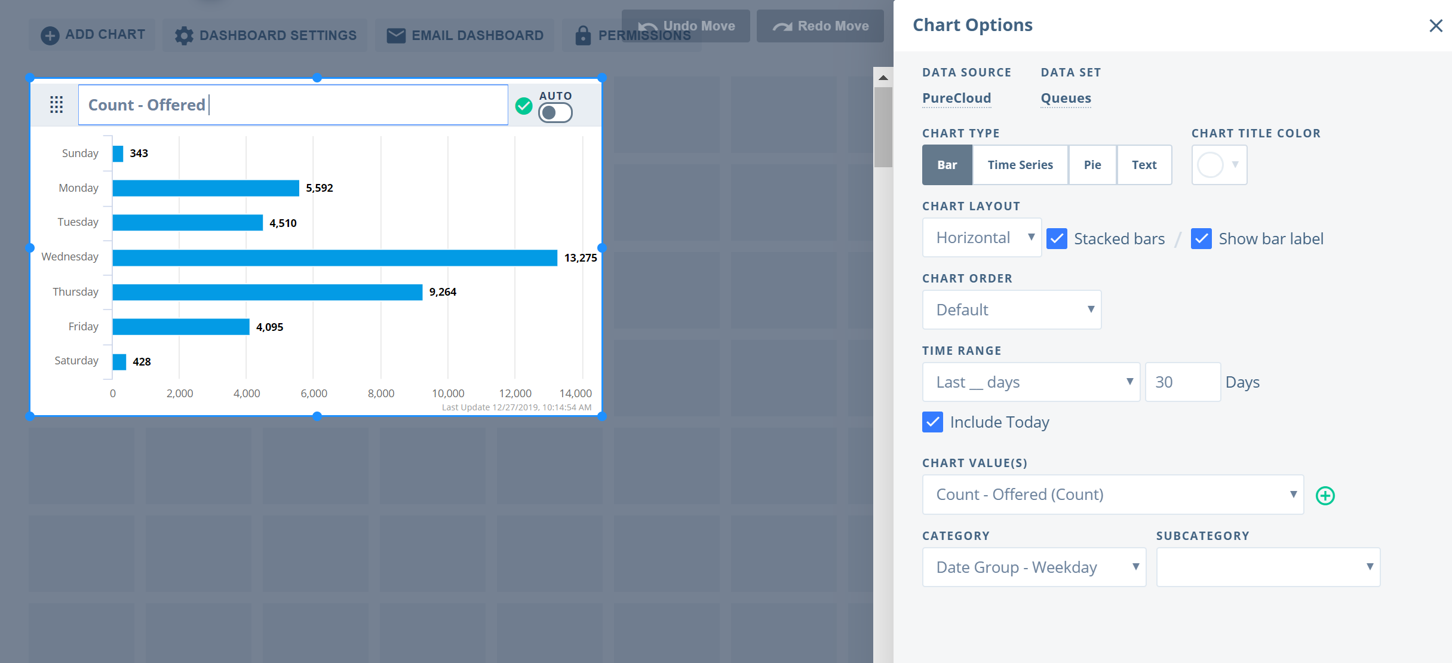Click the Redo Move button
Image resolution: width=1452 pixels, height=663 pixels.
[820, 26]
